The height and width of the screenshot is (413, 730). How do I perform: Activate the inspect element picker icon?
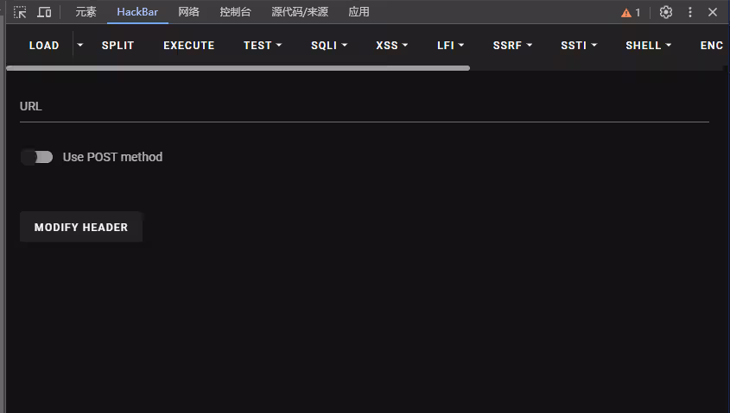pyautogui.click(x=20, y=12)
